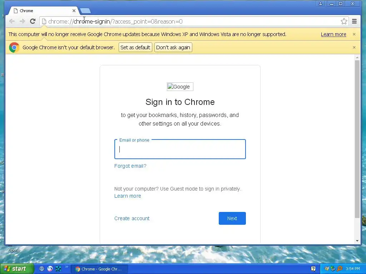The image size is (366, 274).
Task: Bookmark this page with the star icon
Action: pos(343,21)
